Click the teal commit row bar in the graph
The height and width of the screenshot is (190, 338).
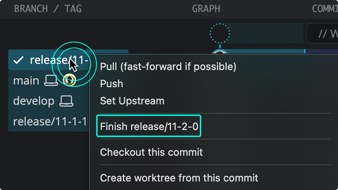268,51
